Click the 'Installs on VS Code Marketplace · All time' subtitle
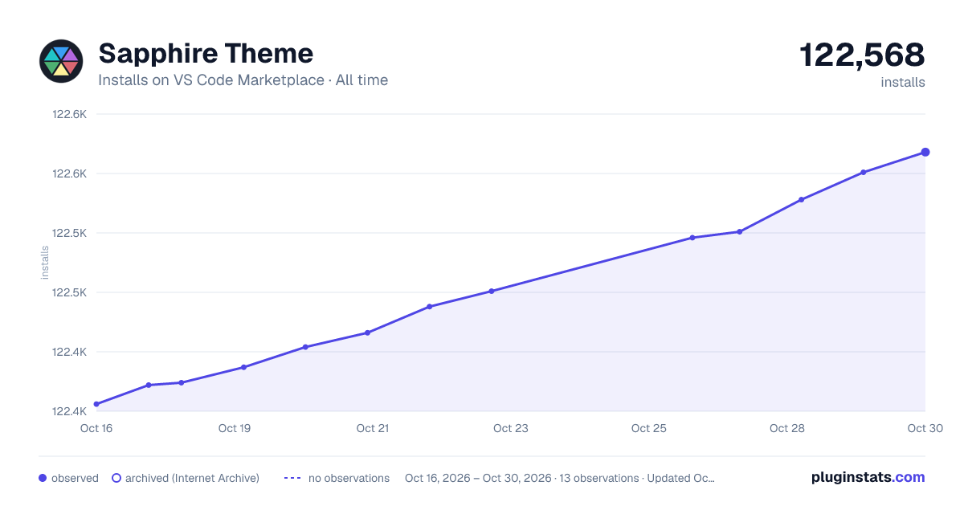The width and height of the screenshot is (964, 506). click(243, 80)
